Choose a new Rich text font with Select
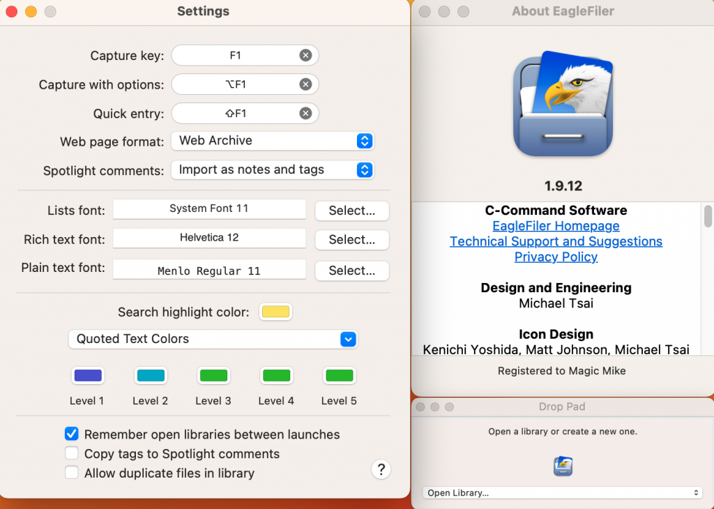The height and width of the screenshot is (509, 714). (x=351, y=240)
